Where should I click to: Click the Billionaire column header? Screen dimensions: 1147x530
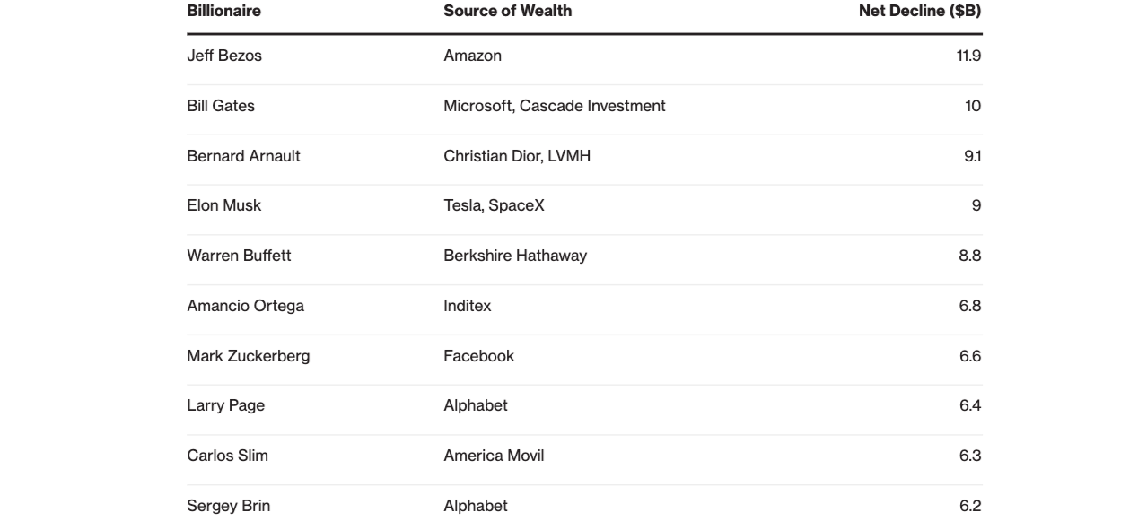pos(223,11)
